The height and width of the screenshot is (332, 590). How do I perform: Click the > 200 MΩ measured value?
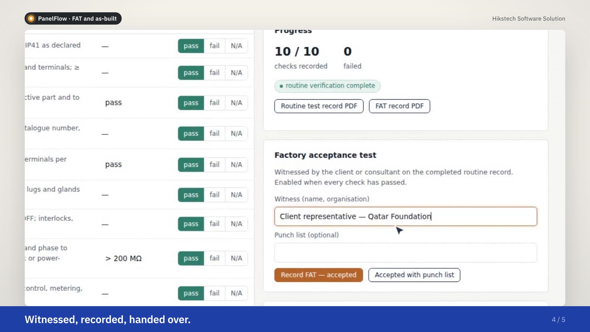click(124, 259)
